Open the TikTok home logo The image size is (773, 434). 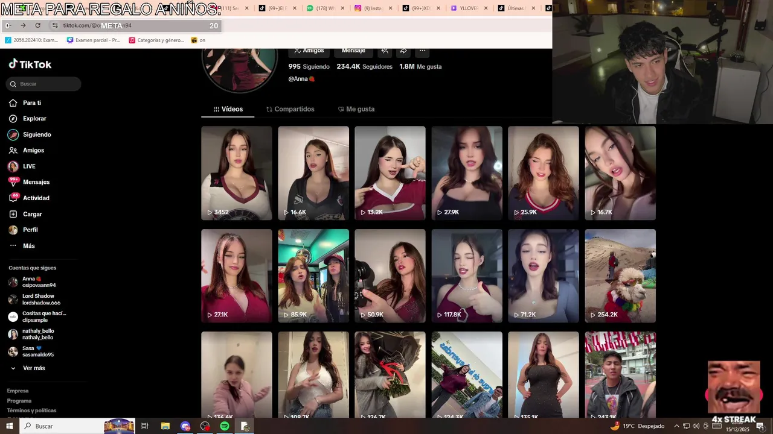(30, 64)
